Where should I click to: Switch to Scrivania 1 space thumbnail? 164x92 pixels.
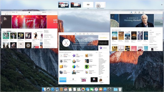[x=64, y=5]
